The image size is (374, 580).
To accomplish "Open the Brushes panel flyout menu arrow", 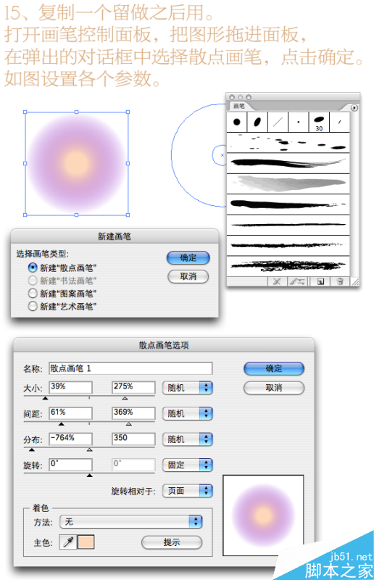I will pyautogui.click(x=354, y=107).
